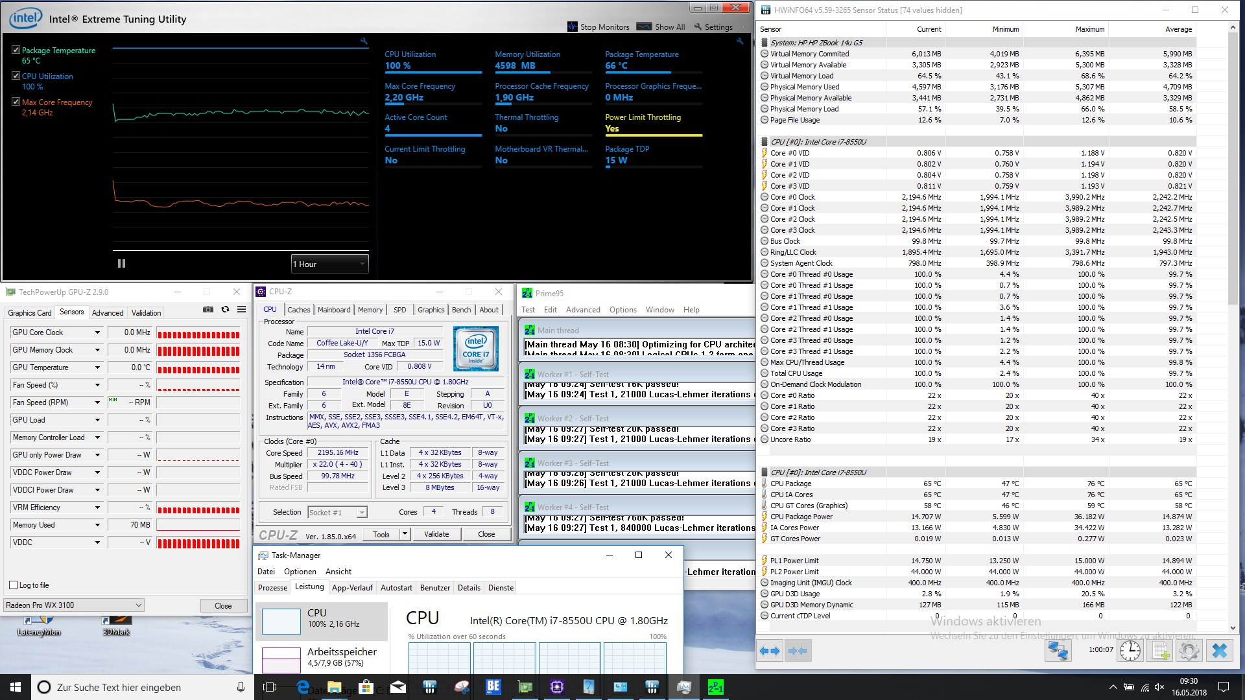The width and height of the screenshot is (1245, 700).
Task: Click GPU-Z refresh icon
Action: 225,310
